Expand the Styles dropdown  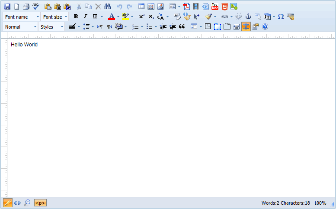[51, 26]
